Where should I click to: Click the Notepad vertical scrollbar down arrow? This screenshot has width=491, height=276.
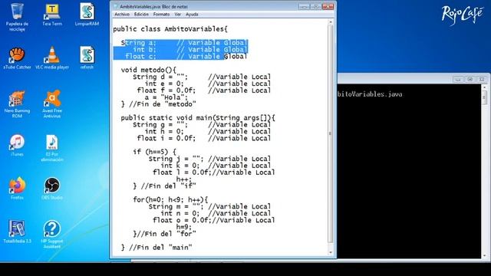(331, 252)
